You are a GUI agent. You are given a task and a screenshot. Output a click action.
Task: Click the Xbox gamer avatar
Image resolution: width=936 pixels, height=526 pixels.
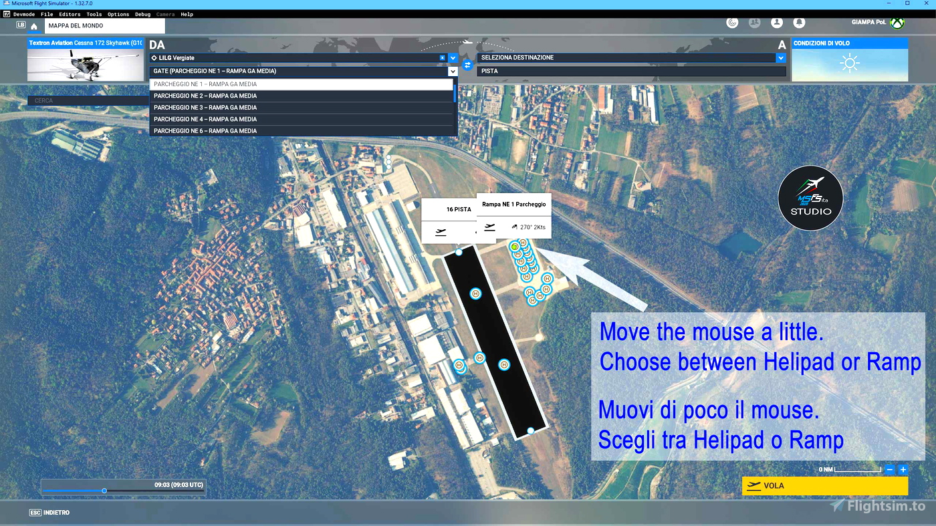point(897,23)
